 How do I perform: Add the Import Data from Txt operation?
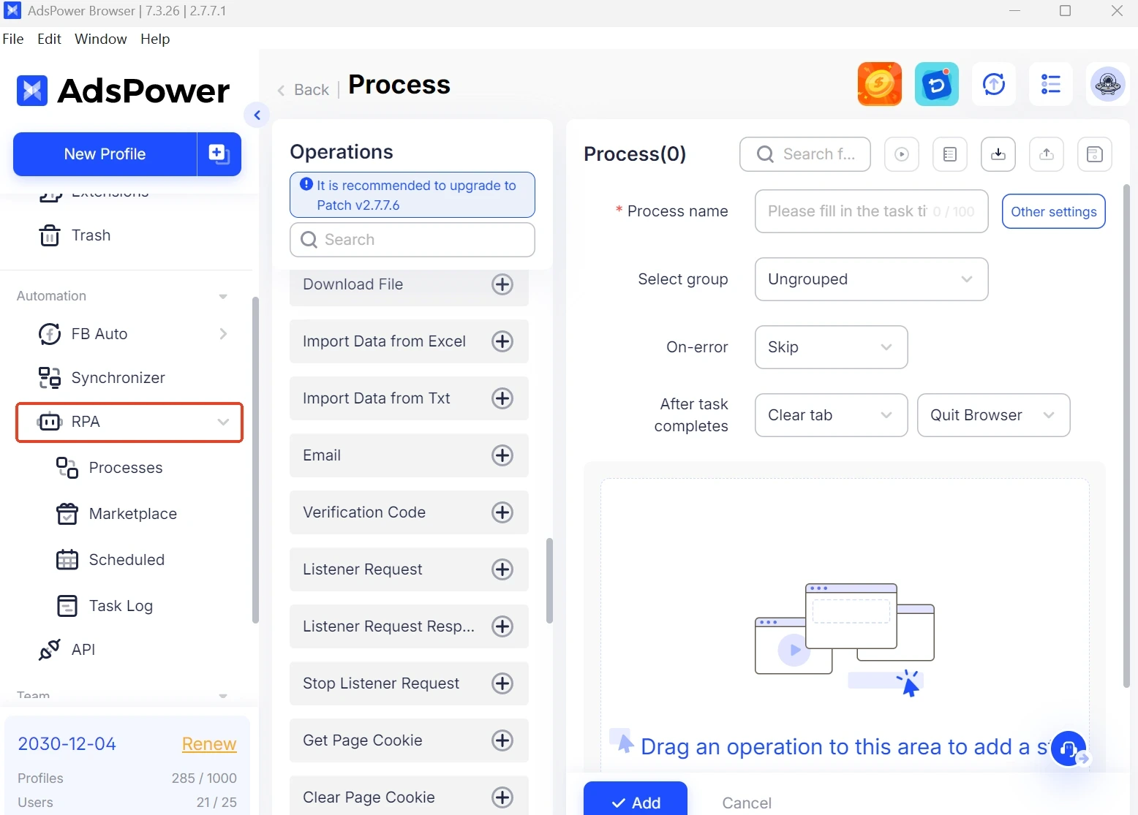[x=502, y=398]
